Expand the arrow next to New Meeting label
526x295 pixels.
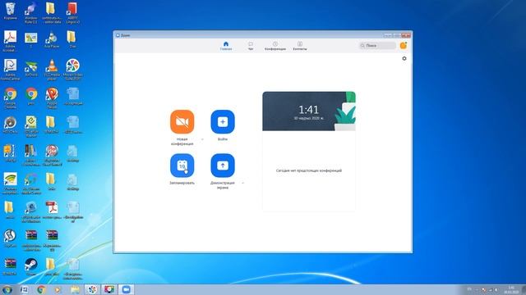pyautogui.click(x=202, y=139)
